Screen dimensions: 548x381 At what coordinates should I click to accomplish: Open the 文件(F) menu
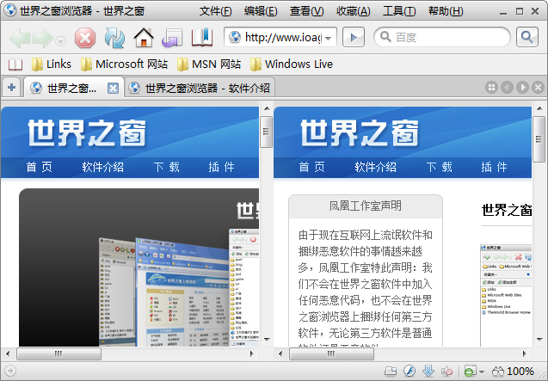point(215,11)
